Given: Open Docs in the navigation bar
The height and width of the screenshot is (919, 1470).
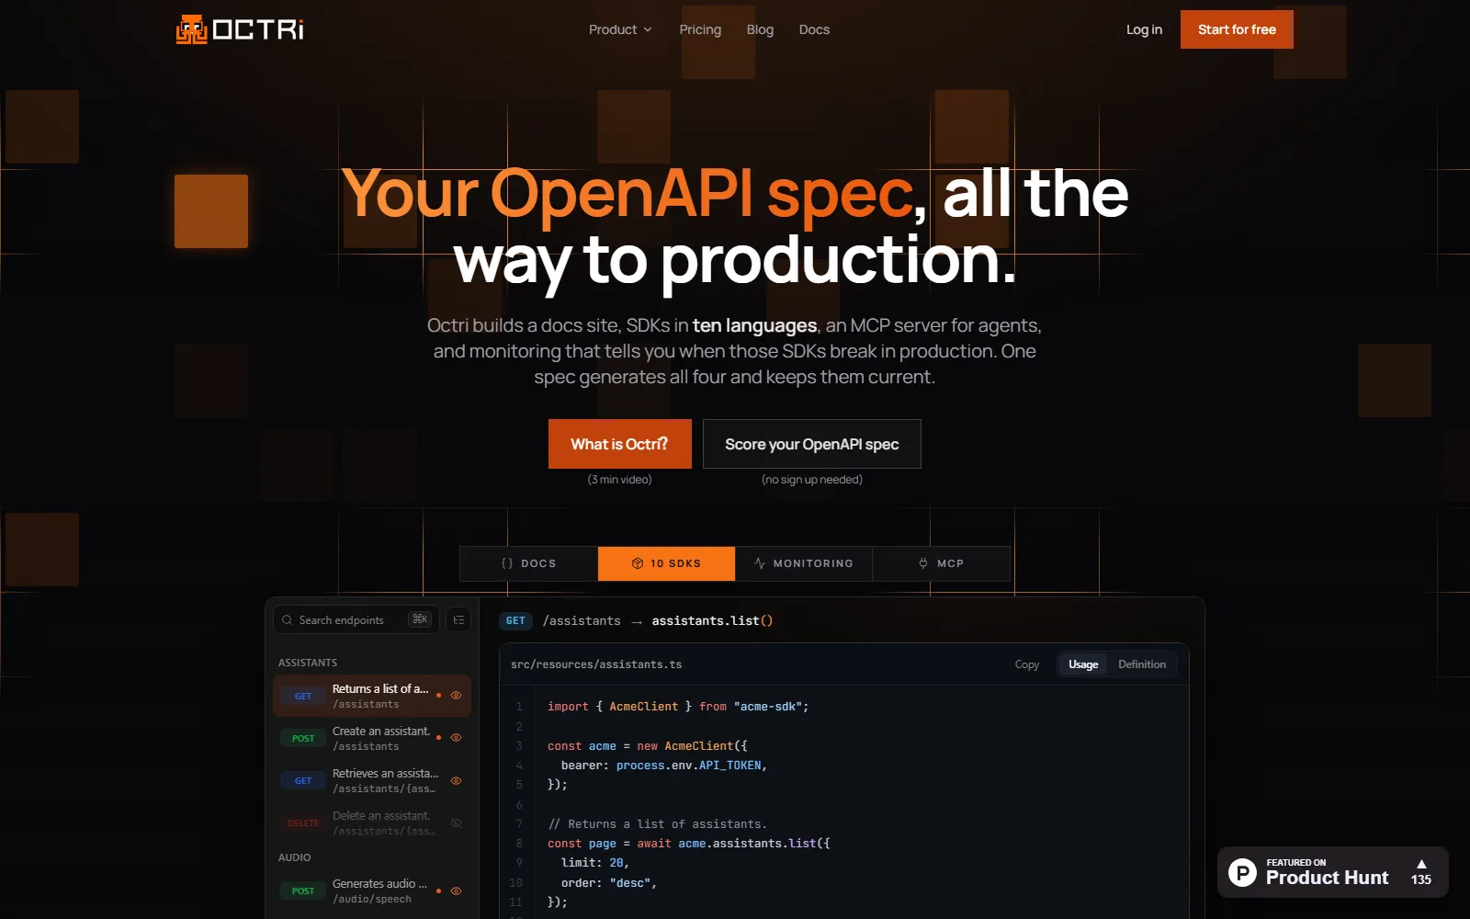Looking at the screenshot, I should pos(814,29).
